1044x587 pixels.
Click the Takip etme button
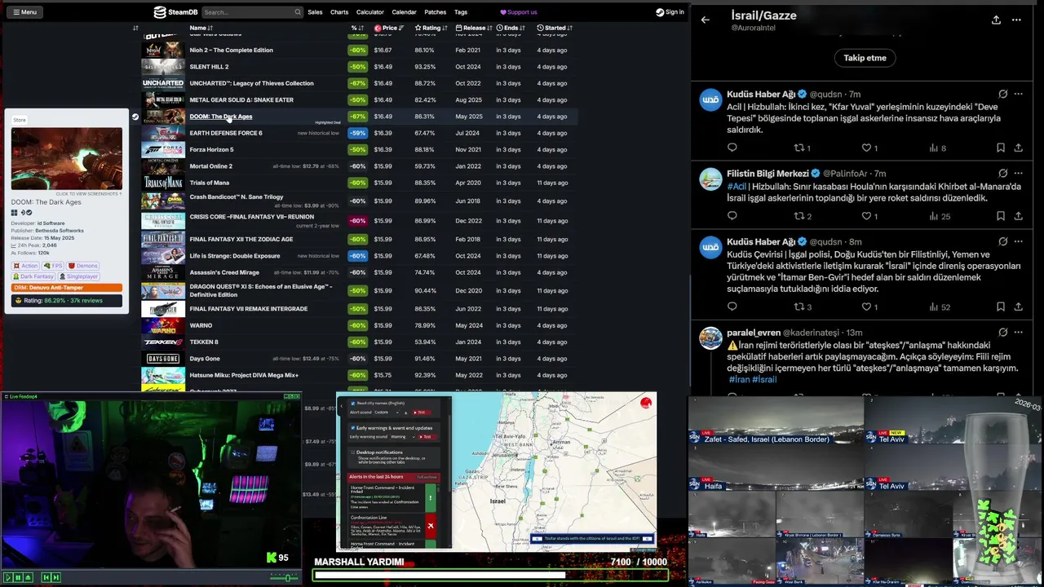tap(865, 58)
